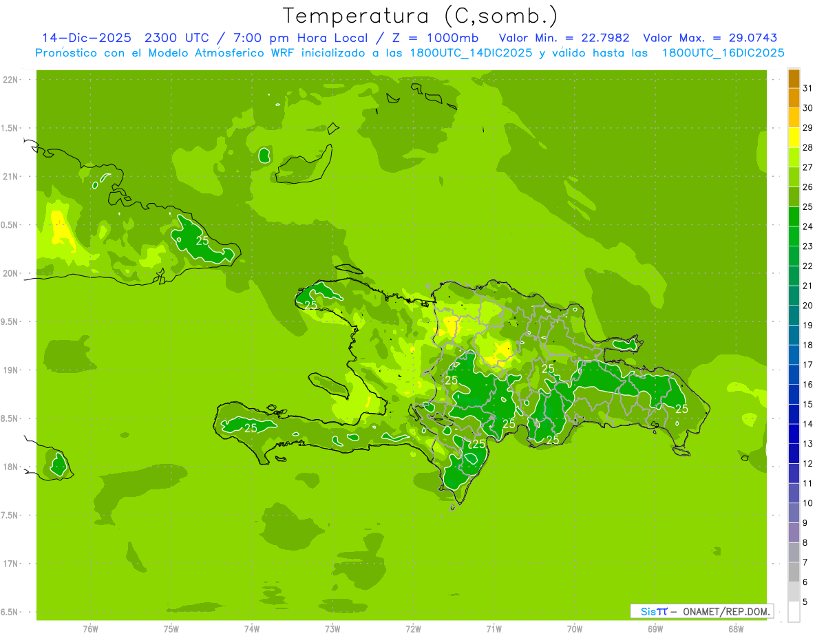
Task: Click the "21N" latitude axis label
Action: (10, 177)
